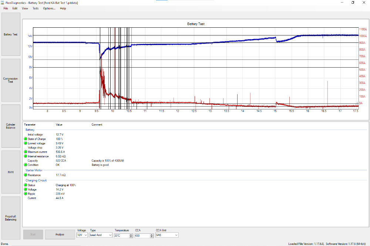Open the Options menu
The width and height of the screenshot is (370, 246).
coord(49,8)
